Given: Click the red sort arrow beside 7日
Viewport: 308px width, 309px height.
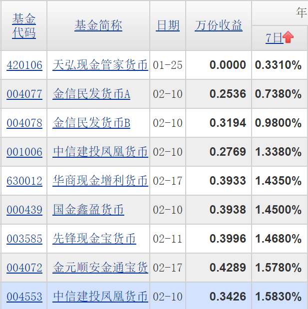Looking at the screenshot, I should pos(288,37).
